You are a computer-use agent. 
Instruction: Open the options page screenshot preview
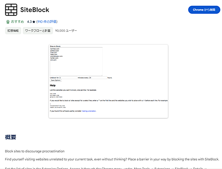pos(108,81)
